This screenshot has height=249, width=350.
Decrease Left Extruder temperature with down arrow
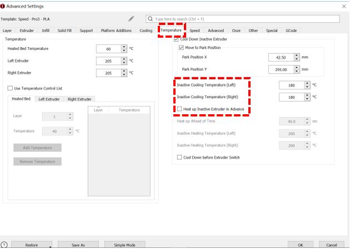[124, 63]
